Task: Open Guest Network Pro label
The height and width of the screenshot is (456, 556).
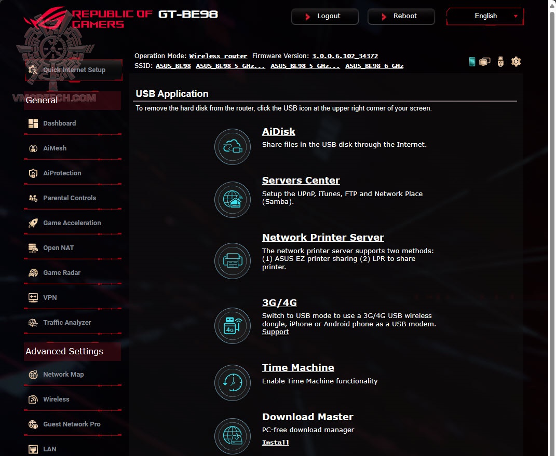Action: pos(72,424)
